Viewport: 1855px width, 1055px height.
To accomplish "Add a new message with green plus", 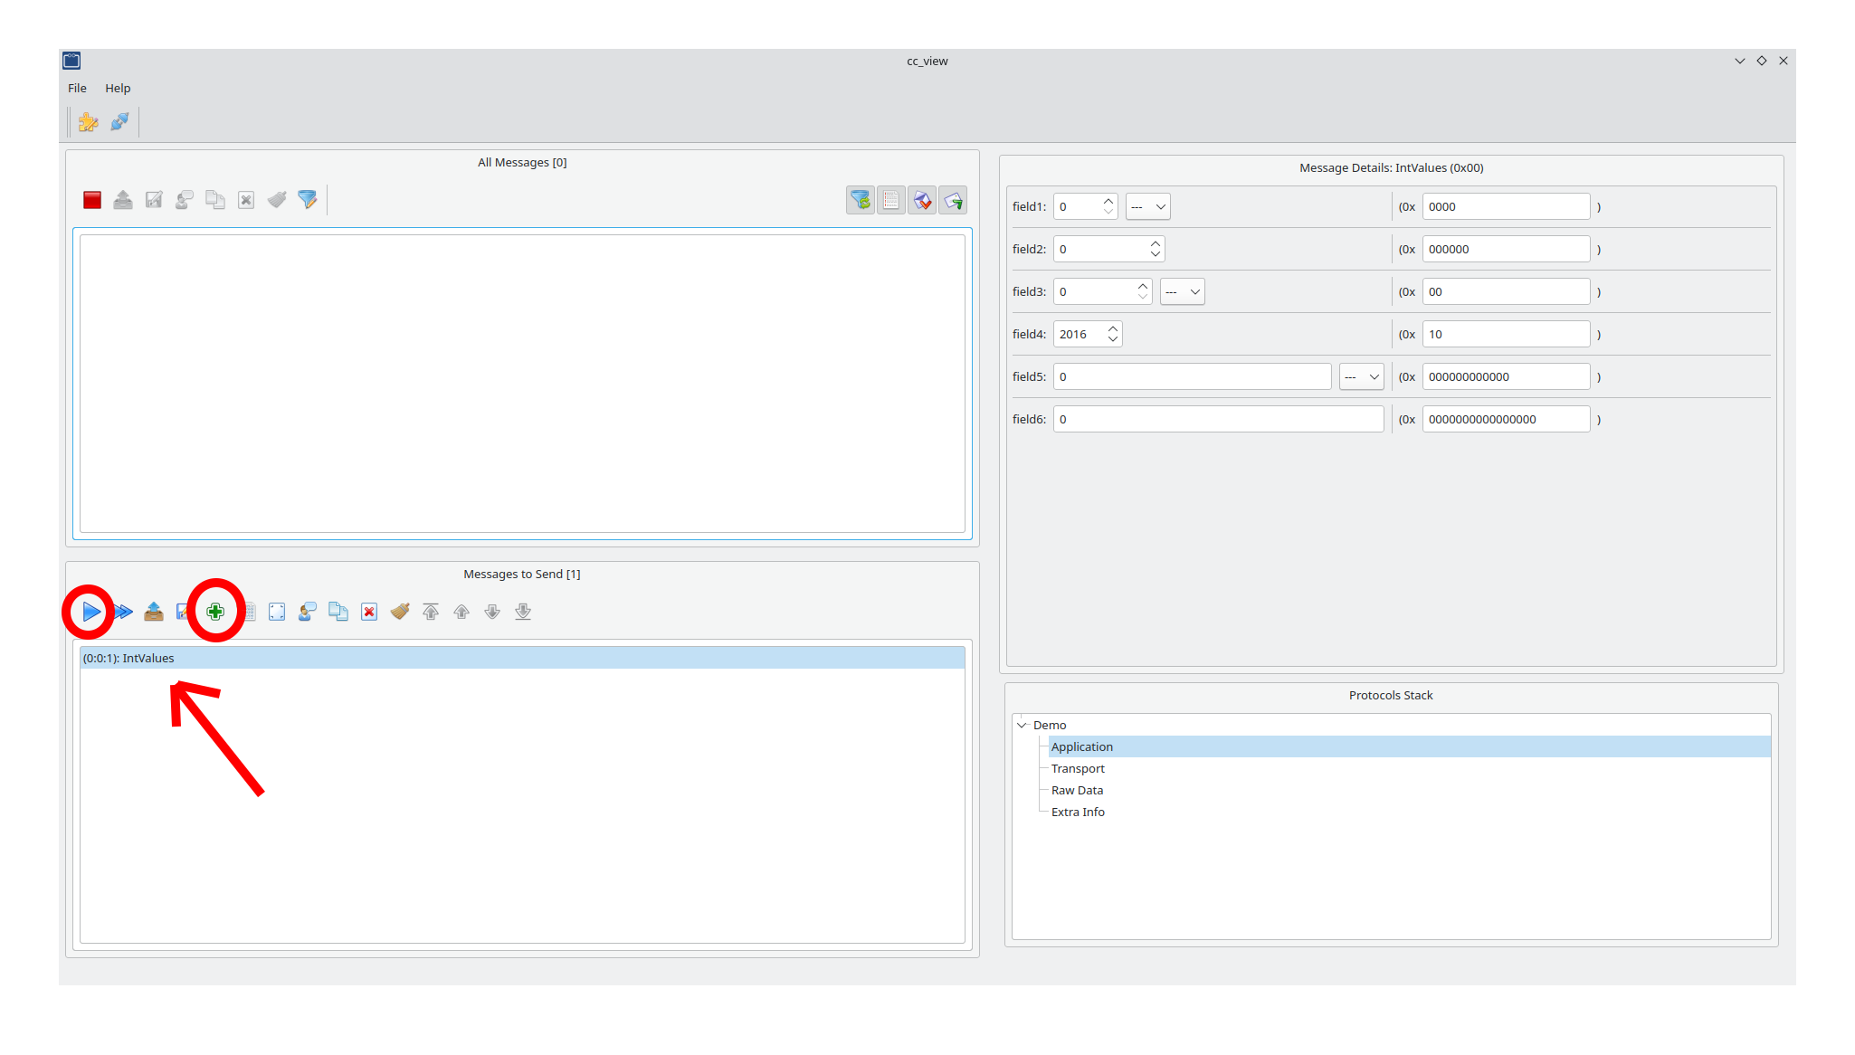I will [215, 613].
